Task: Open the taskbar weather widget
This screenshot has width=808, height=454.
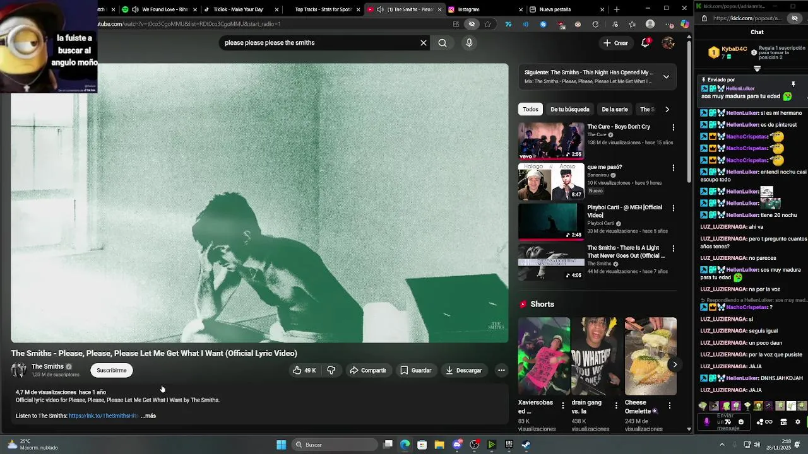Action: coord(32,445)
